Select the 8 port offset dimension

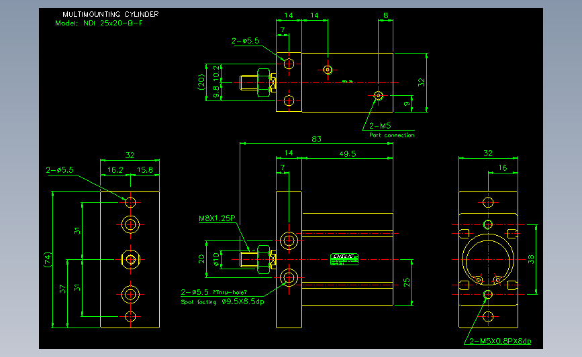(x=385, y=15)
